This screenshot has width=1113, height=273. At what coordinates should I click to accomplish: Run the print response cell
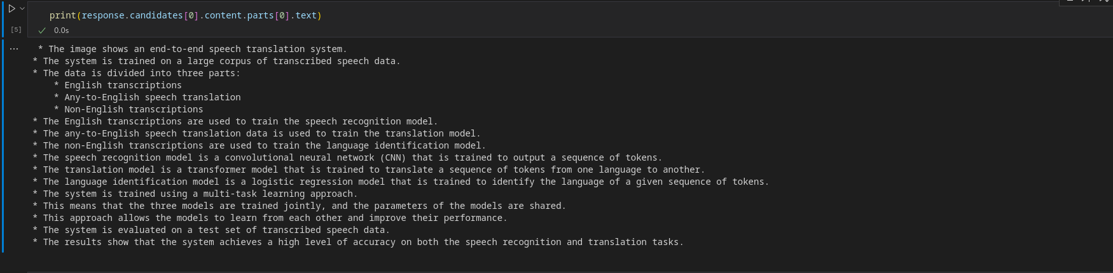(x=11, y=9)
